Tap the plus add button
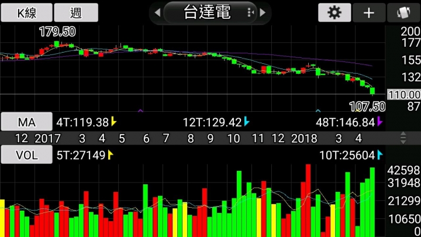Screen dimensions: 421x237 point(369,13)
